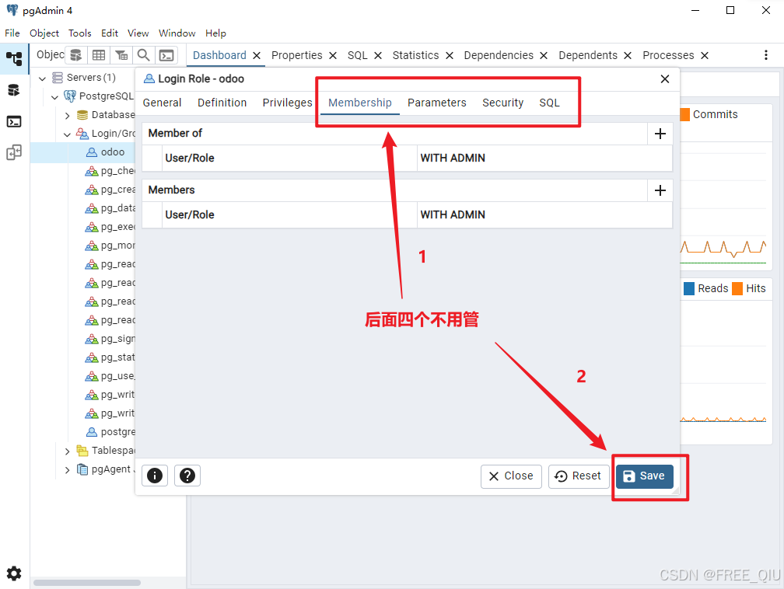Open the Help menu
784x589 pixels.
click(215, 33)
